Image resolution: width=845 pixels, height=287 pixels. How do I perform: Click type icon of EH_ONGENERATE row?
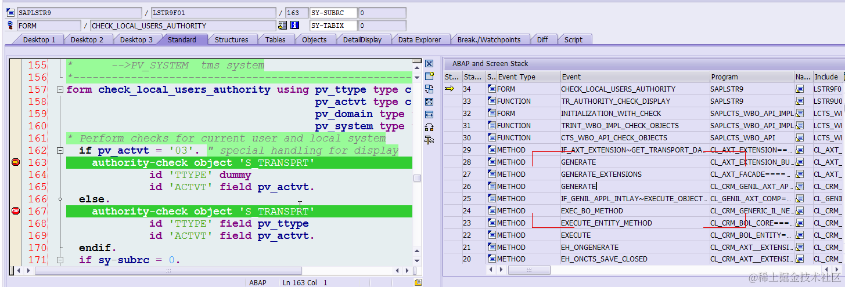click(x=492, y=247)
